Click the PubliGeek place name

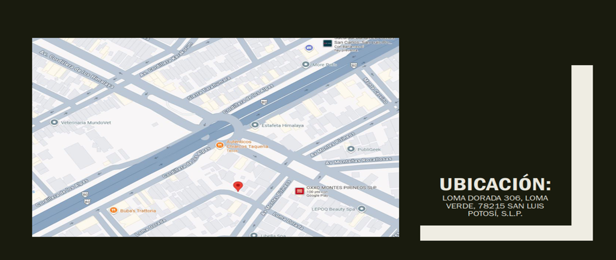370,149
